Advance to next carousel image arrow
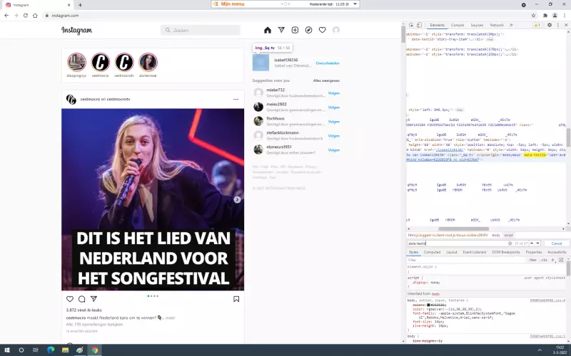The width and height of the screenshot is (571, 356). click(x=237, y=199)
